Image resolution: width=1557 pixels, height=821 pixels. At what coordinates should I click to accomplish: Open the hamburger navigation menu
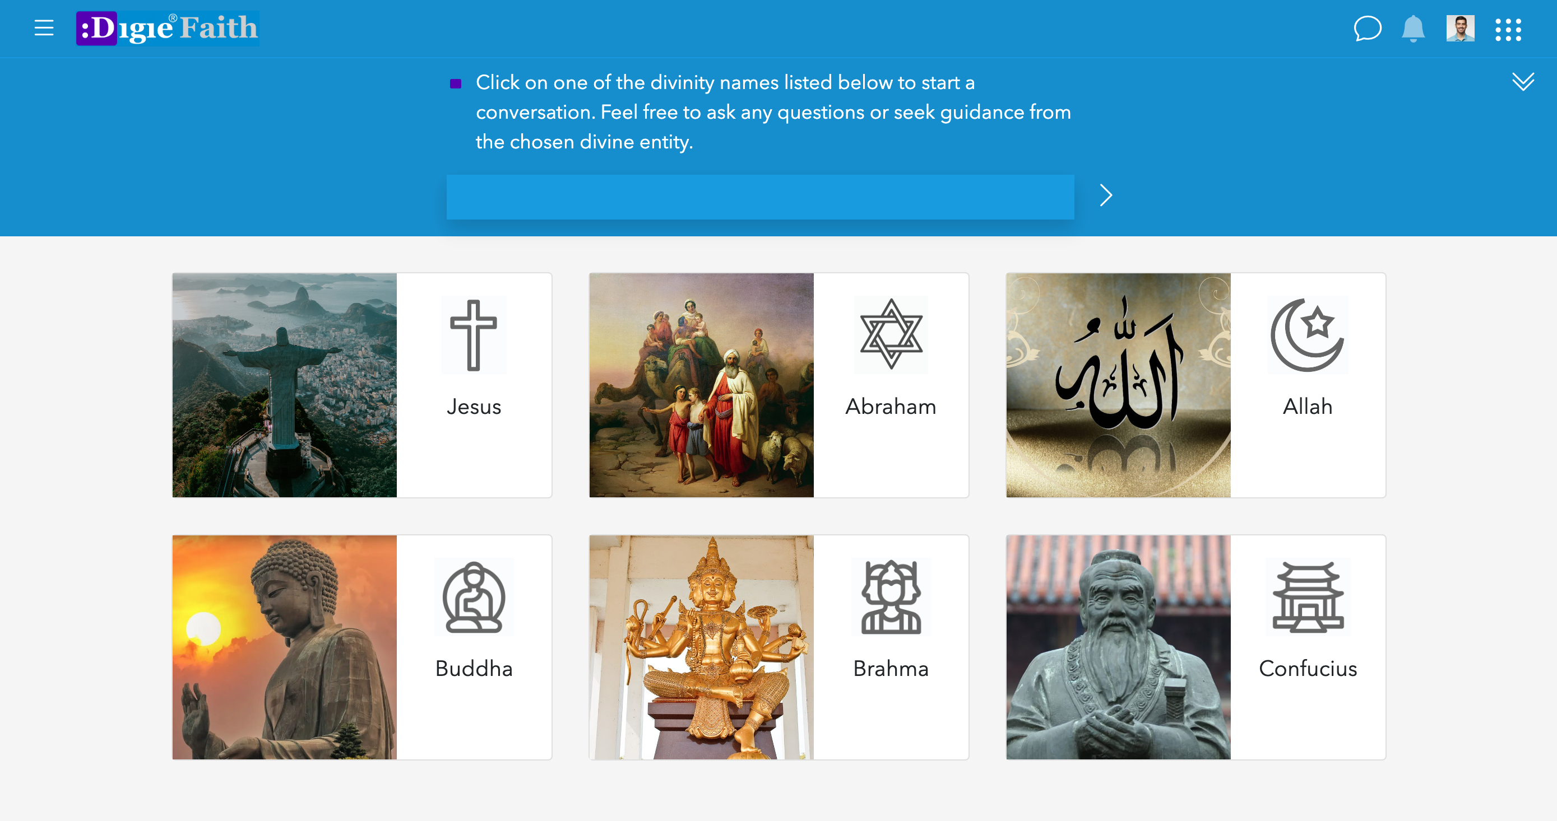click(x=44, y=28)
